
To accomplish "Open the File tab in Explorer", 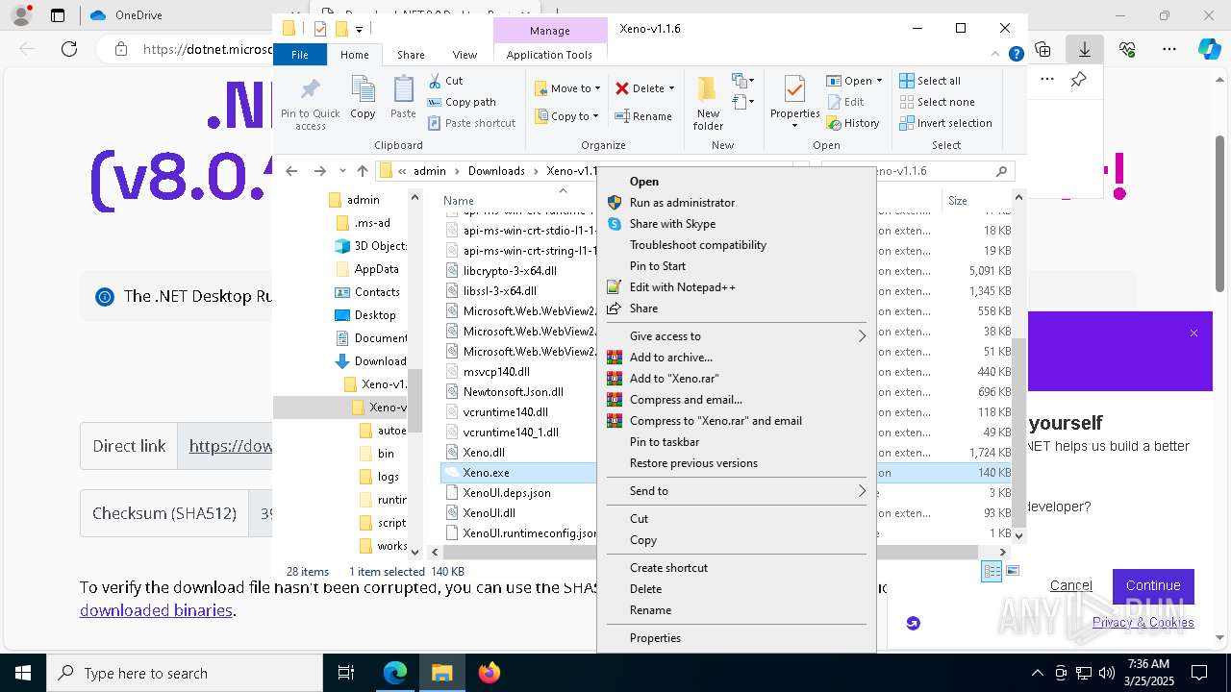I will pyautogui.click(x=300, y=55).
